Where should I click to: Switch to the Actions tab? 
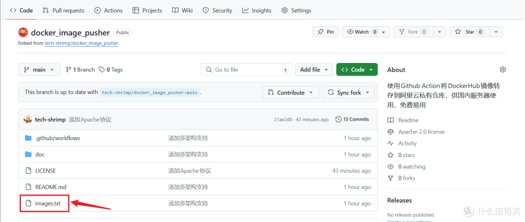click(x=108, y=10)
